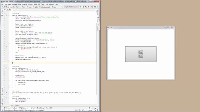The height and width of the screenshot is (112, 200).
Task: Open the View menu
Action: [9, 4]
